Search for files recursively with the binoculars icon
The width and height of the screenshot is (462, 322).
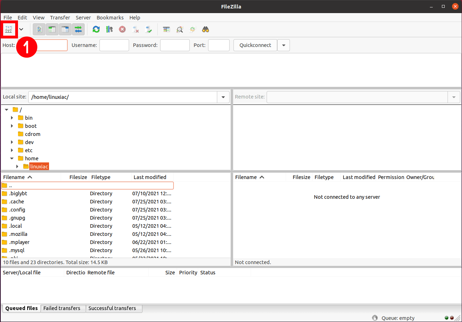(x=206, y=29)
